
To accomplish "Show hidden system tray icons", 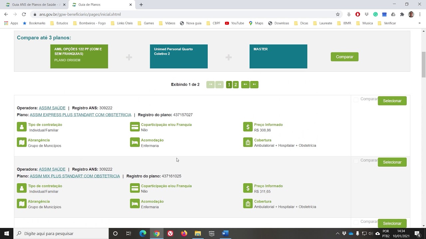I will [337, 233].
